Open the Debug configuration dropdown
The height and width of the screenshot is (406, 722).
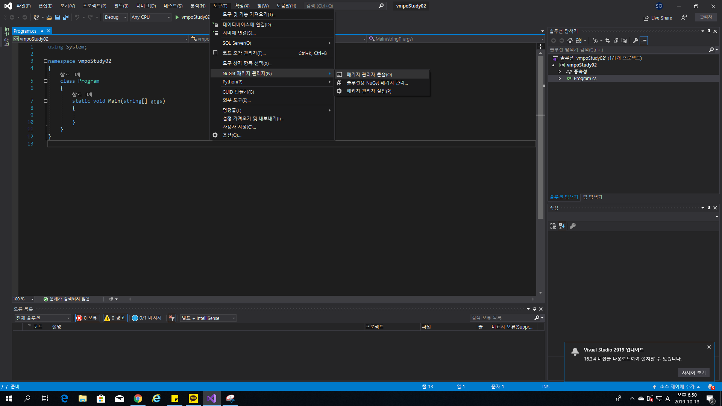coord(115,17)
